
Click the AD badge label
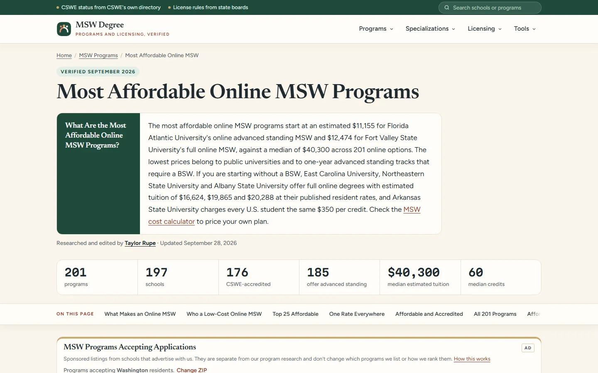point(528,348)
